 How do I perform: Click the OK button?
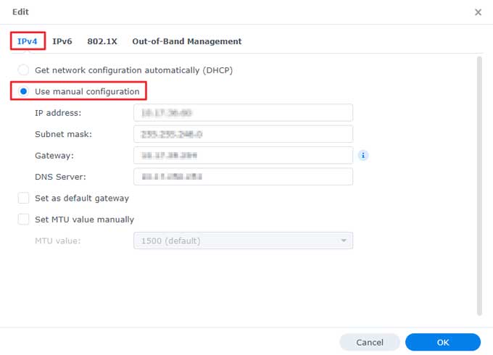click(443, 342)
